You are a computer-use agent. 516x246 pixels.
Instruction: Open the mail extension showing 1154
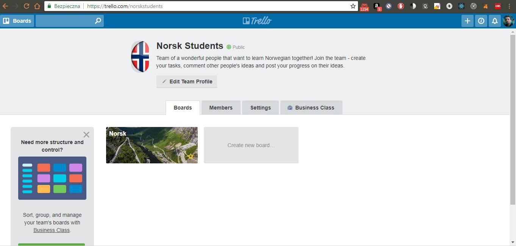pyautogui.click(x=364, y=6)
